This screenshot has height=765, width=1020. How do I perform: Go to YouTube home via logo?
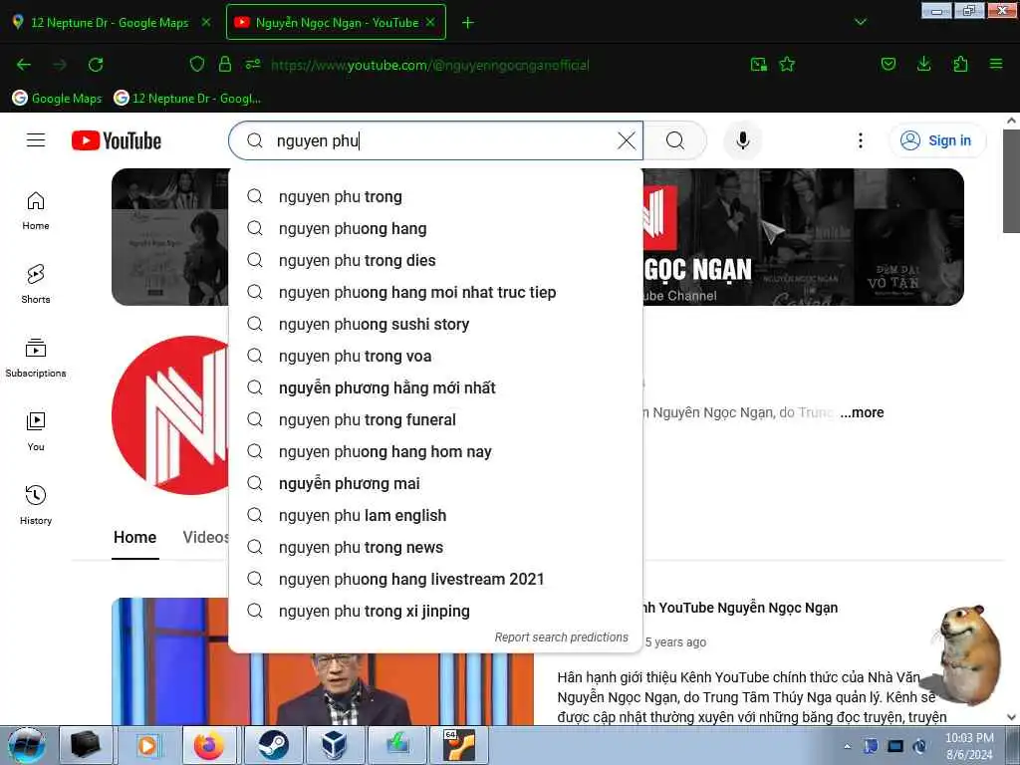click(x=117, y=140)
